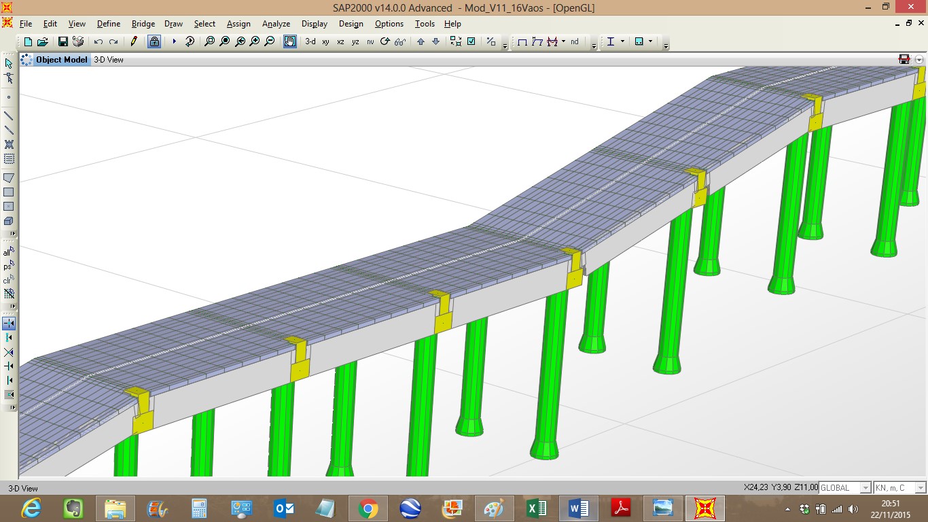Image resolution: width=928 pixels, height=522 pixels.
Task: Select the 3-D View tab
Action: [109, 60]
